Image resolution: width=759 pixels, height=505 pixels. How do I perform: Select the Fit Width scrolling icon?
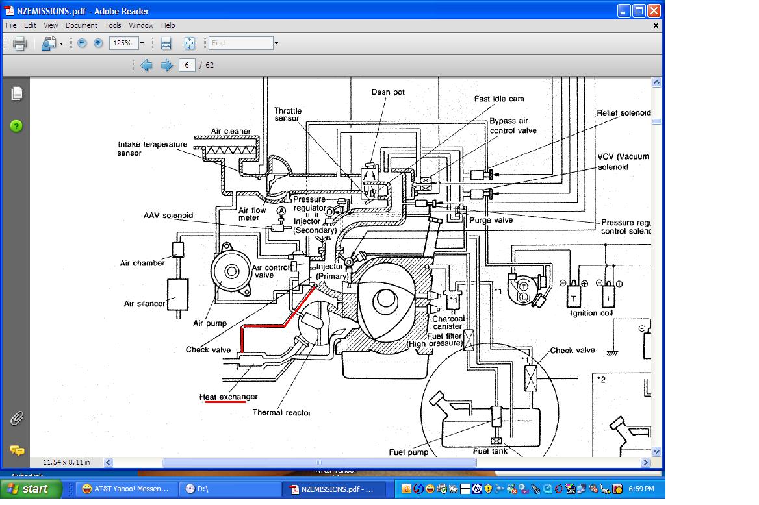pos(166,43)
